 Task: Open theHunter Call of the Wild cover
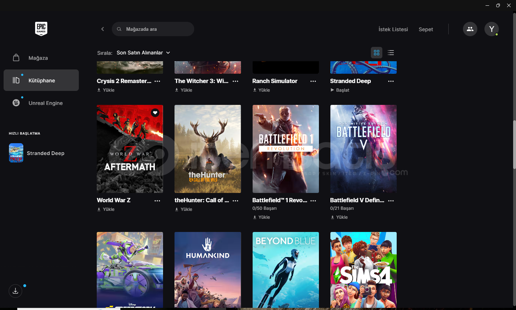pos(208,149)
